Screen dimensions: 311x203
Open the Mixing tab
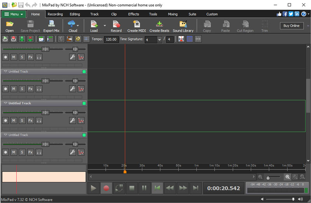point(173,14)
